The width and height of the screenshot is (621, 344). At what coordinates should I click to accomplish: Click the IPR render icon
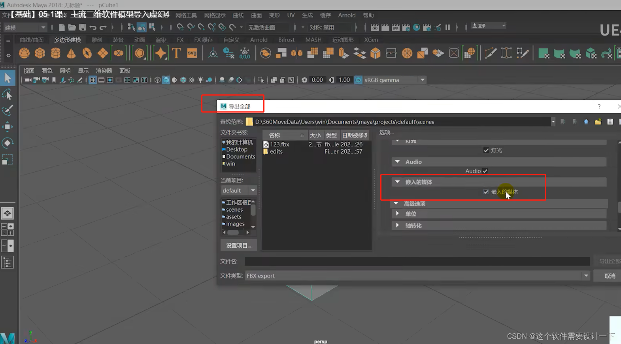click(396, 27)
